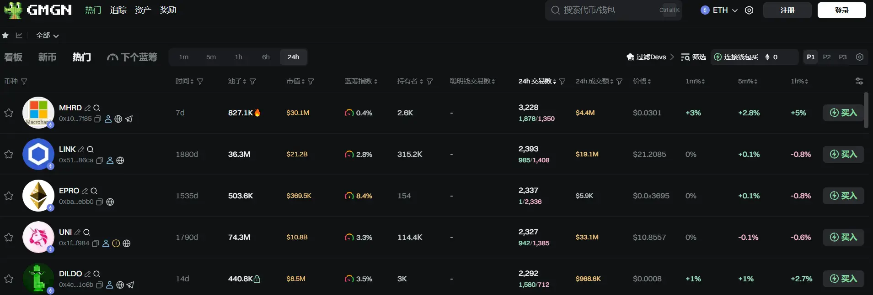Click the search magnifier next to EPRO
The width and height of the screenshot is (873, 295).
click(x=94, y=191)
